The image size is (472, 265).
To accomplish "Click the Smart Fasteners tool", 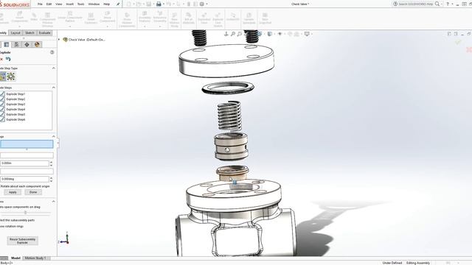I will tap(91, 18).
